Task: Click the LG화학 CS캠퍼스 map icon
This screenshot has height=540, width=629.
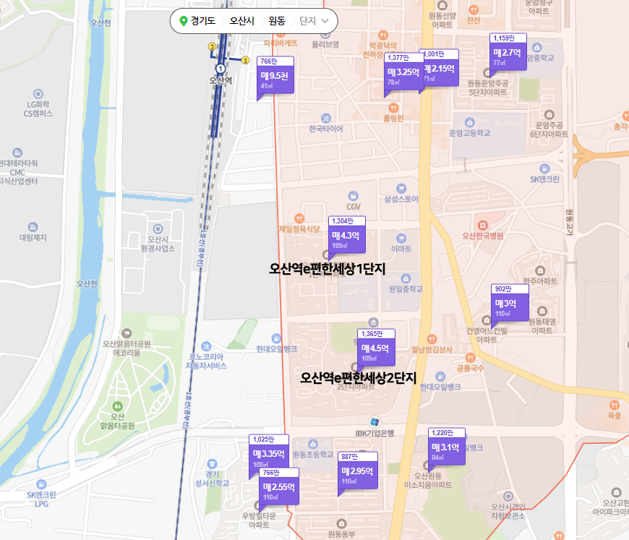Action: tap(38, 94)
